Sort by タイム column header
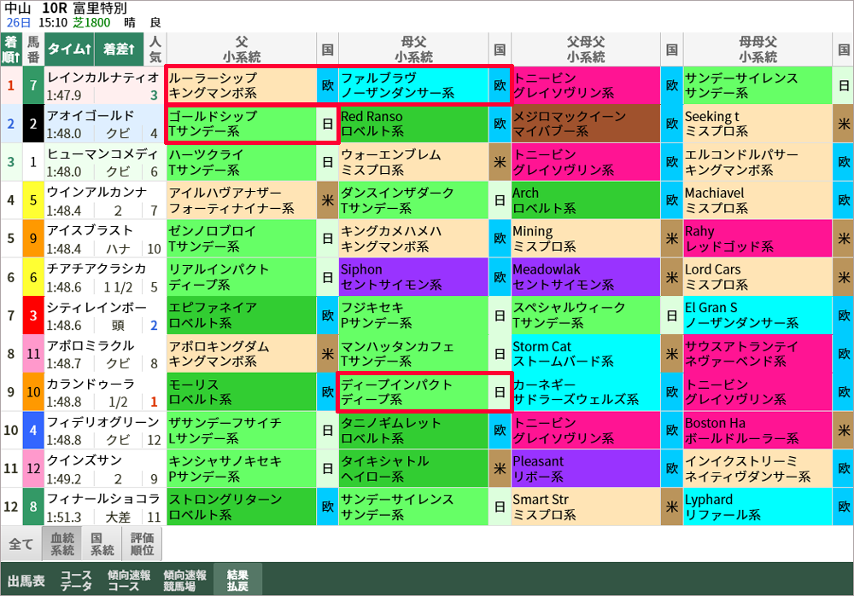 click(x=69, y=49)
